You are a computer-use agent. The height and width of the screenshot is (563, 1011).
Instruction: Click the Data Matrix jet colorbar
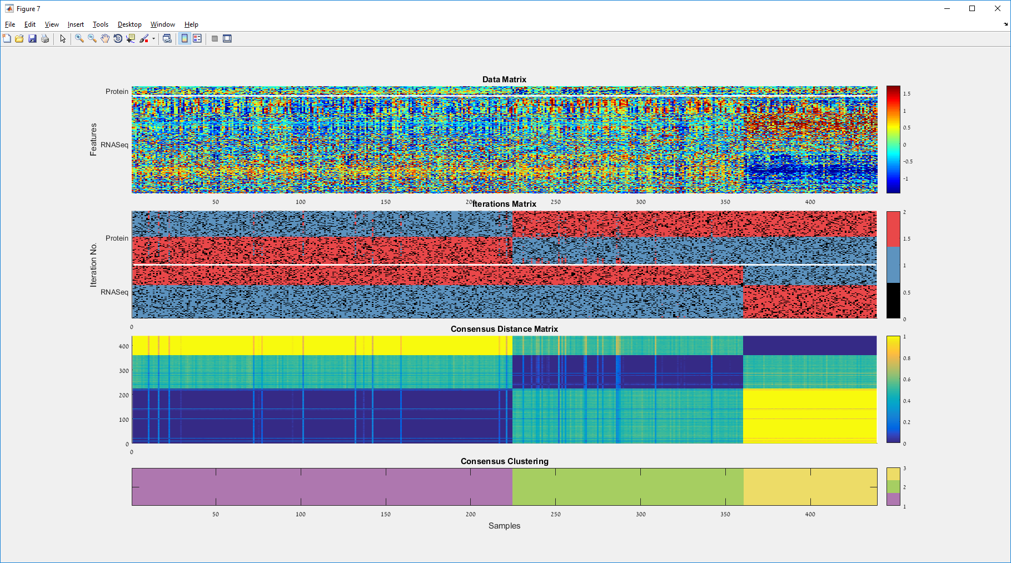tap(893, 139)
